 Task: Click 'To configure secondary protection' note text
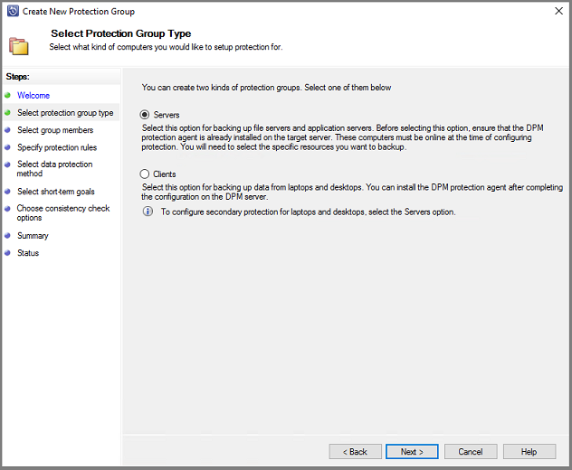(x=309, y=211)
